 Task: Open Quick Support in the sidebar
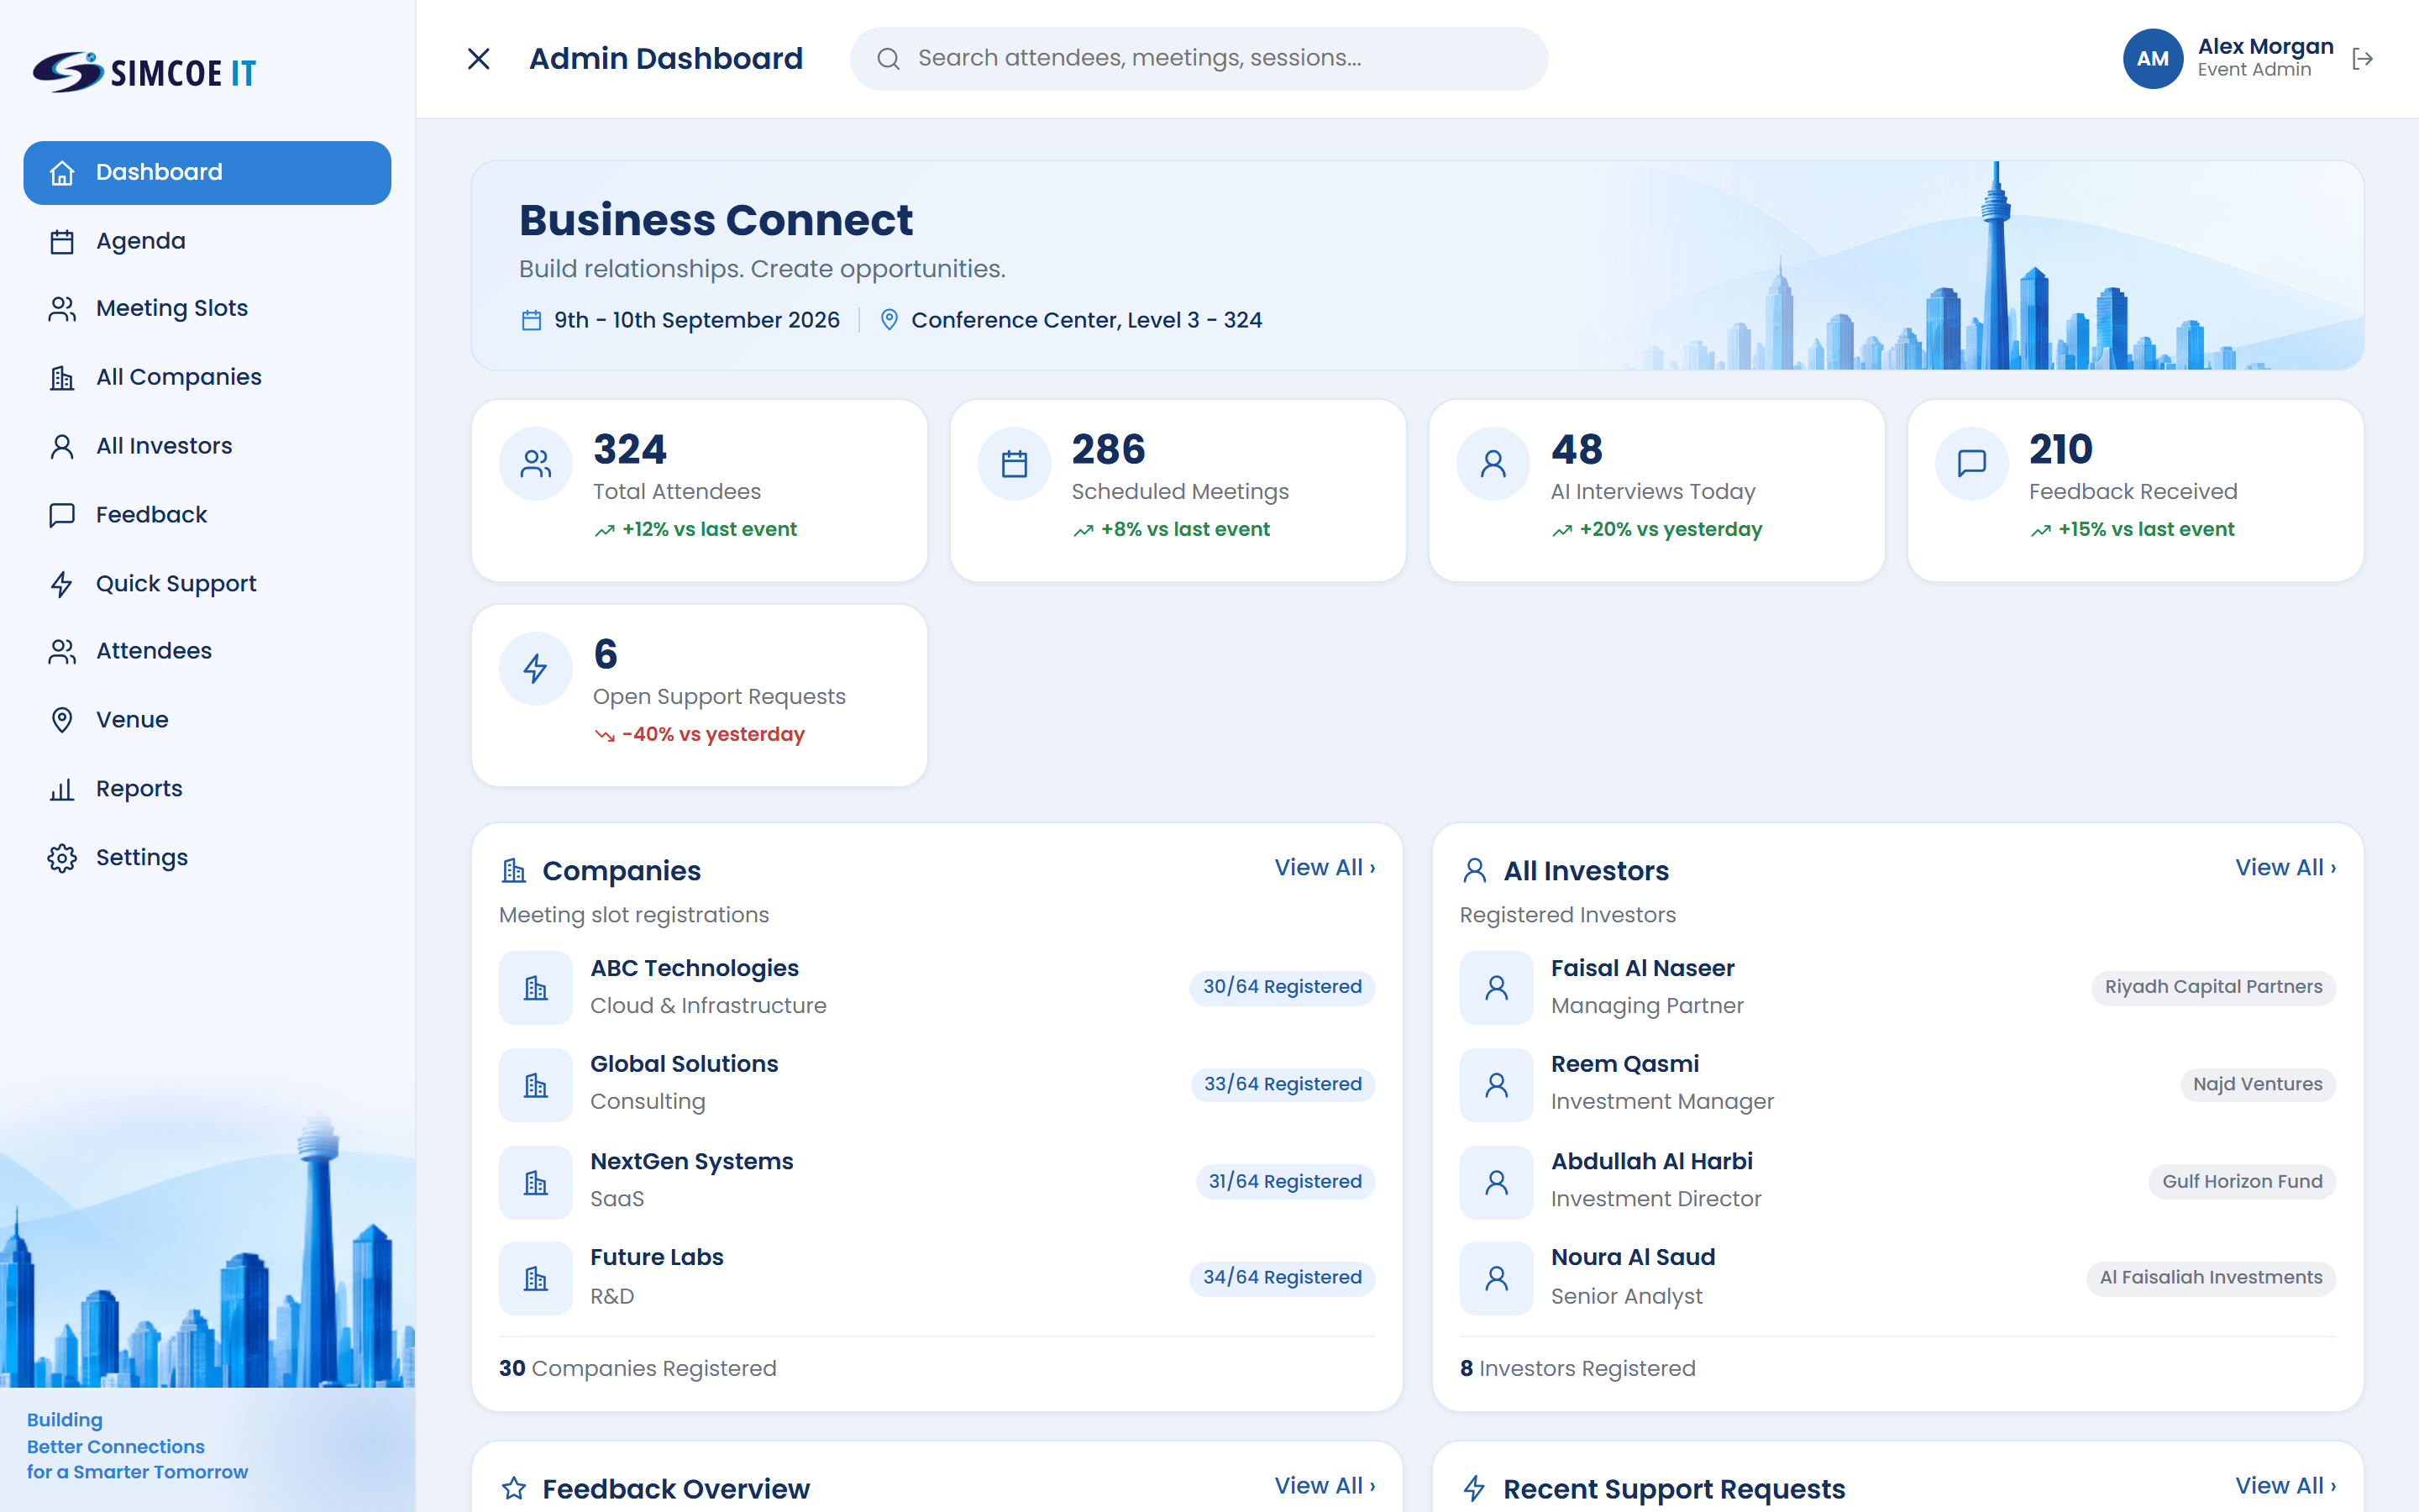(207, 584)
